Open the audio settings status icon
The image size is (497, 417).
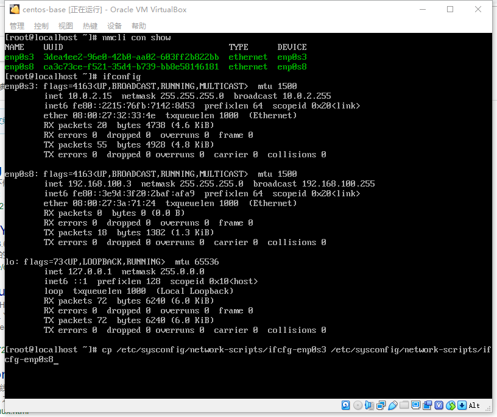tap(369, 405)
